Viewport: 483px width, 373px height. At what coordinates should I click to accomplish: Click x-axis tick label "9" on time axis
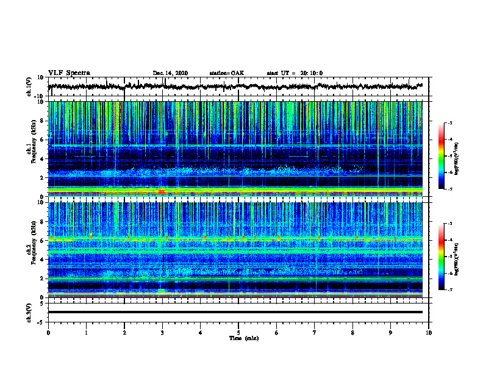pyautogui.click(x=390, y=333)
